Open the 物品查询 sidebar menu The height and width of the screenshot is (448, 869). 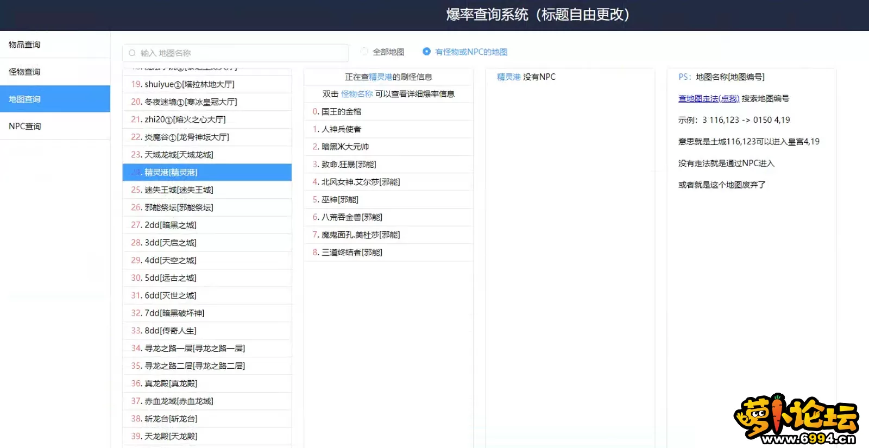55,45
